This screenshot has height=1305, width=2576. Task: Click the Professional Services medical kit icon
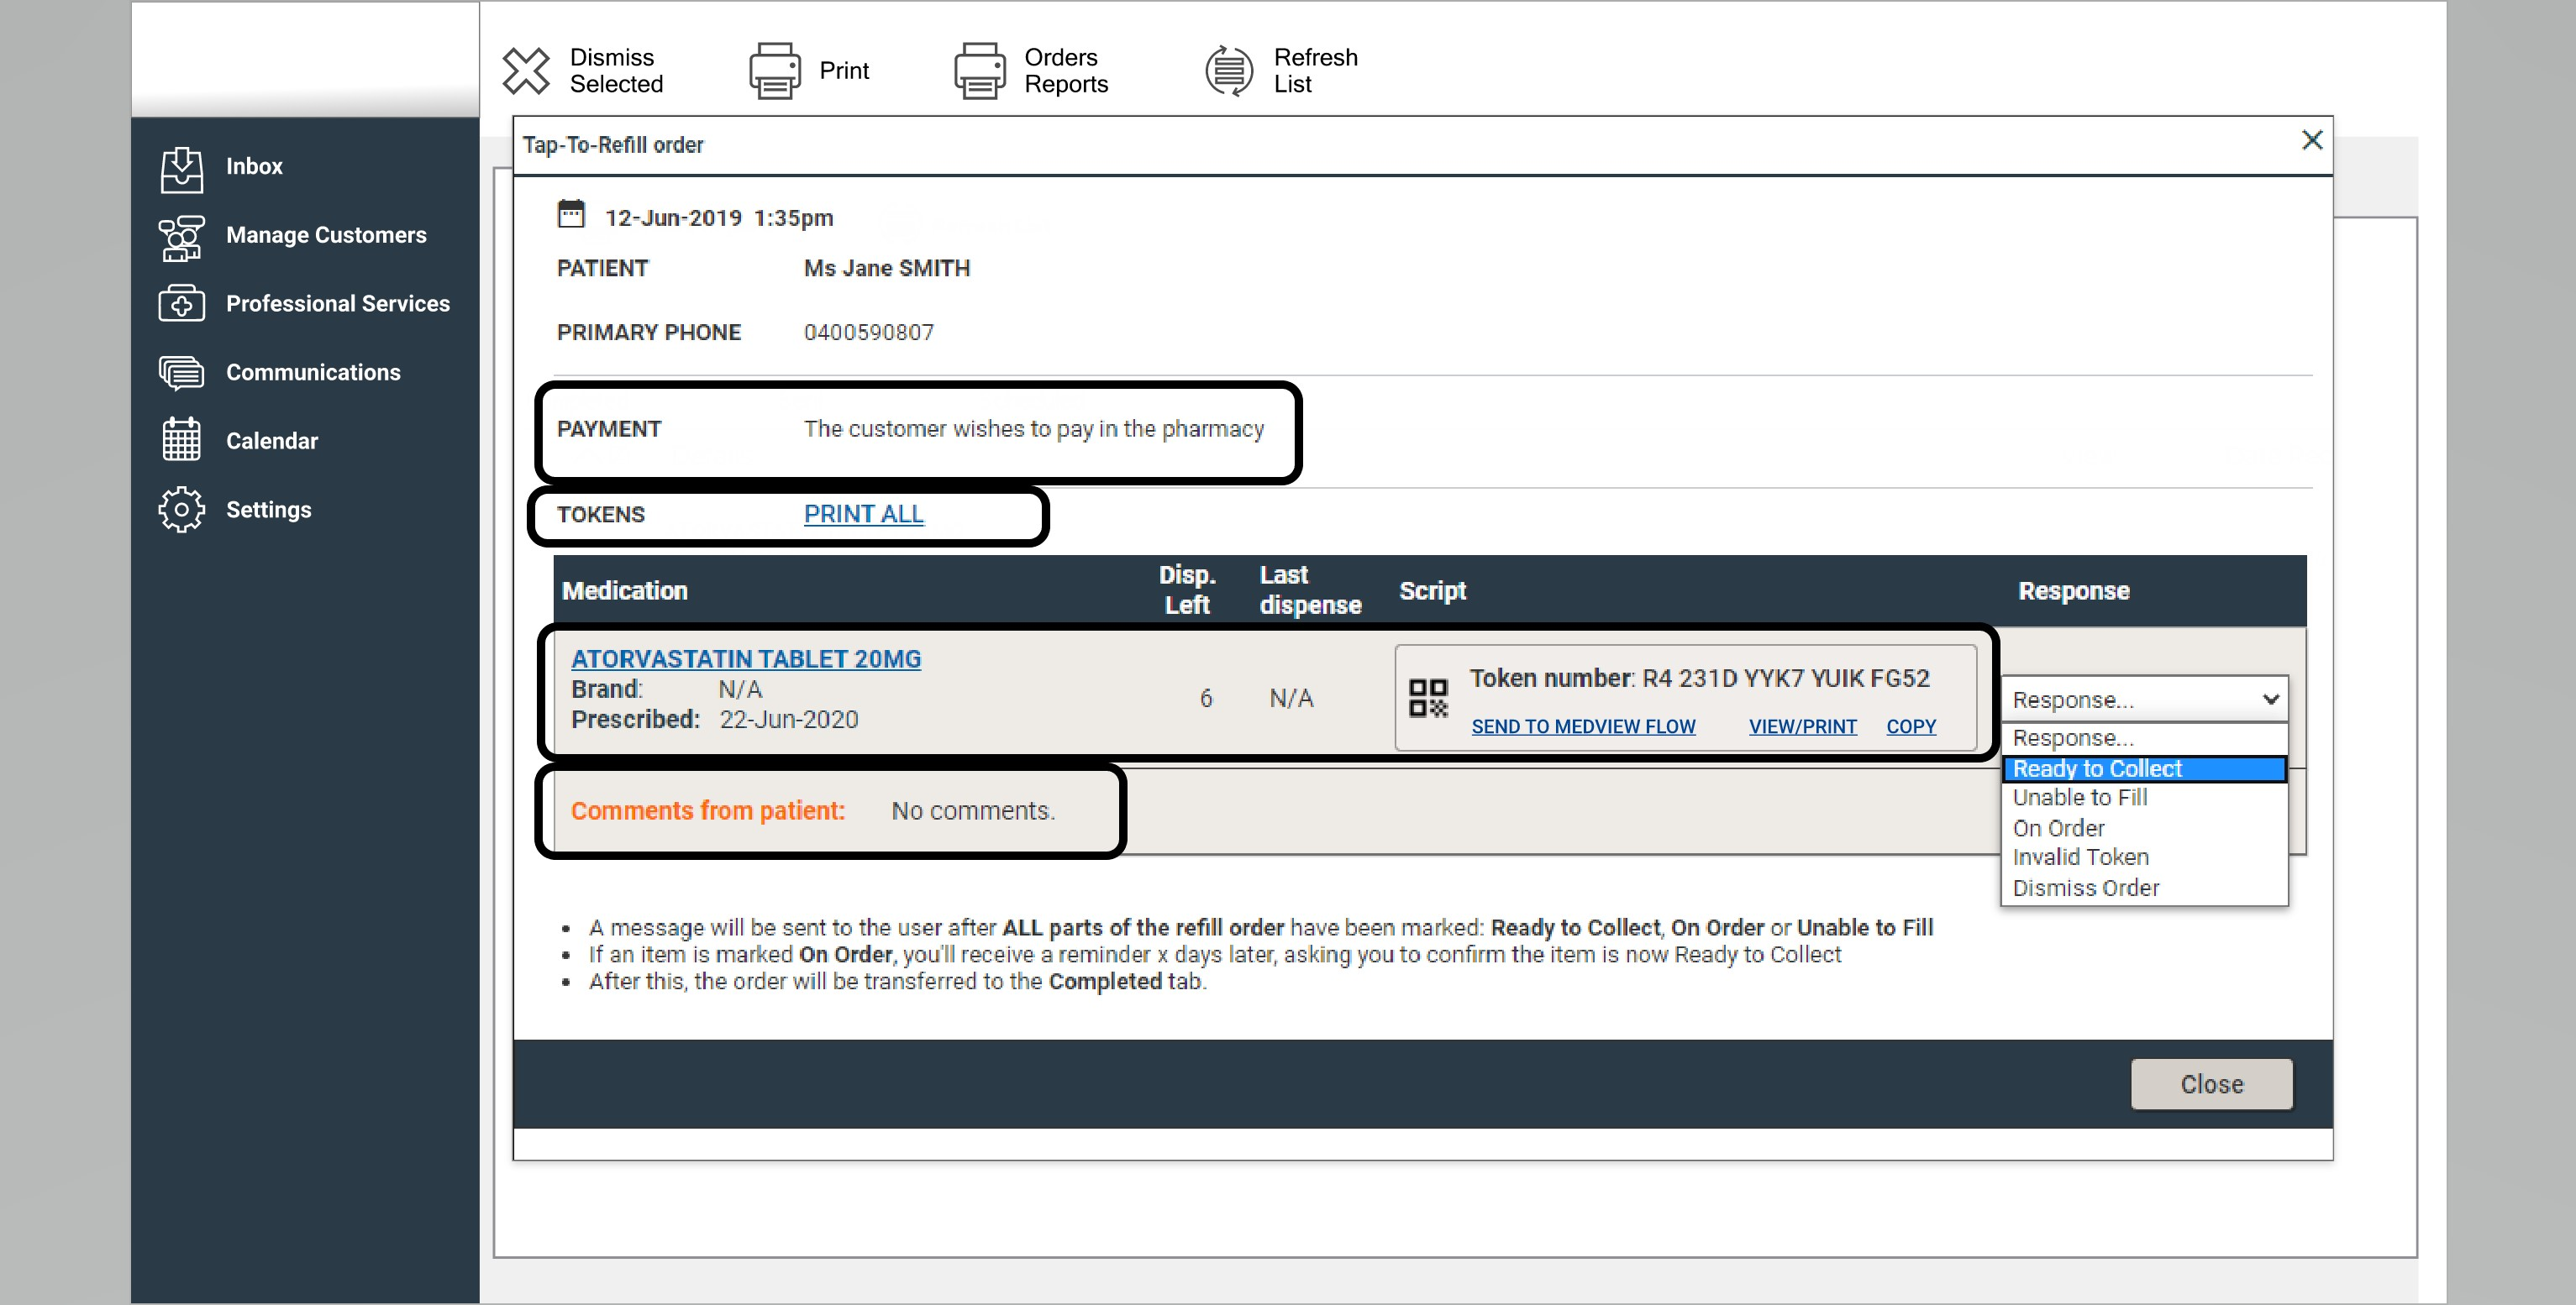(x=182, y=304)
